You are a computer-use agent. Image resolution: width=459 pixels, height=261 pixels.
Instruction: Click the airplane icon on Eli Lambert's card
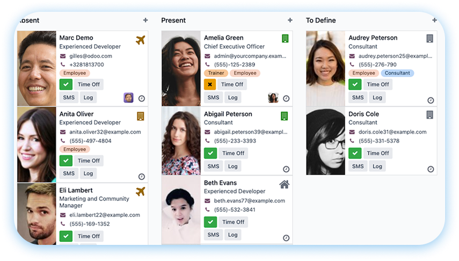(141, 192)
